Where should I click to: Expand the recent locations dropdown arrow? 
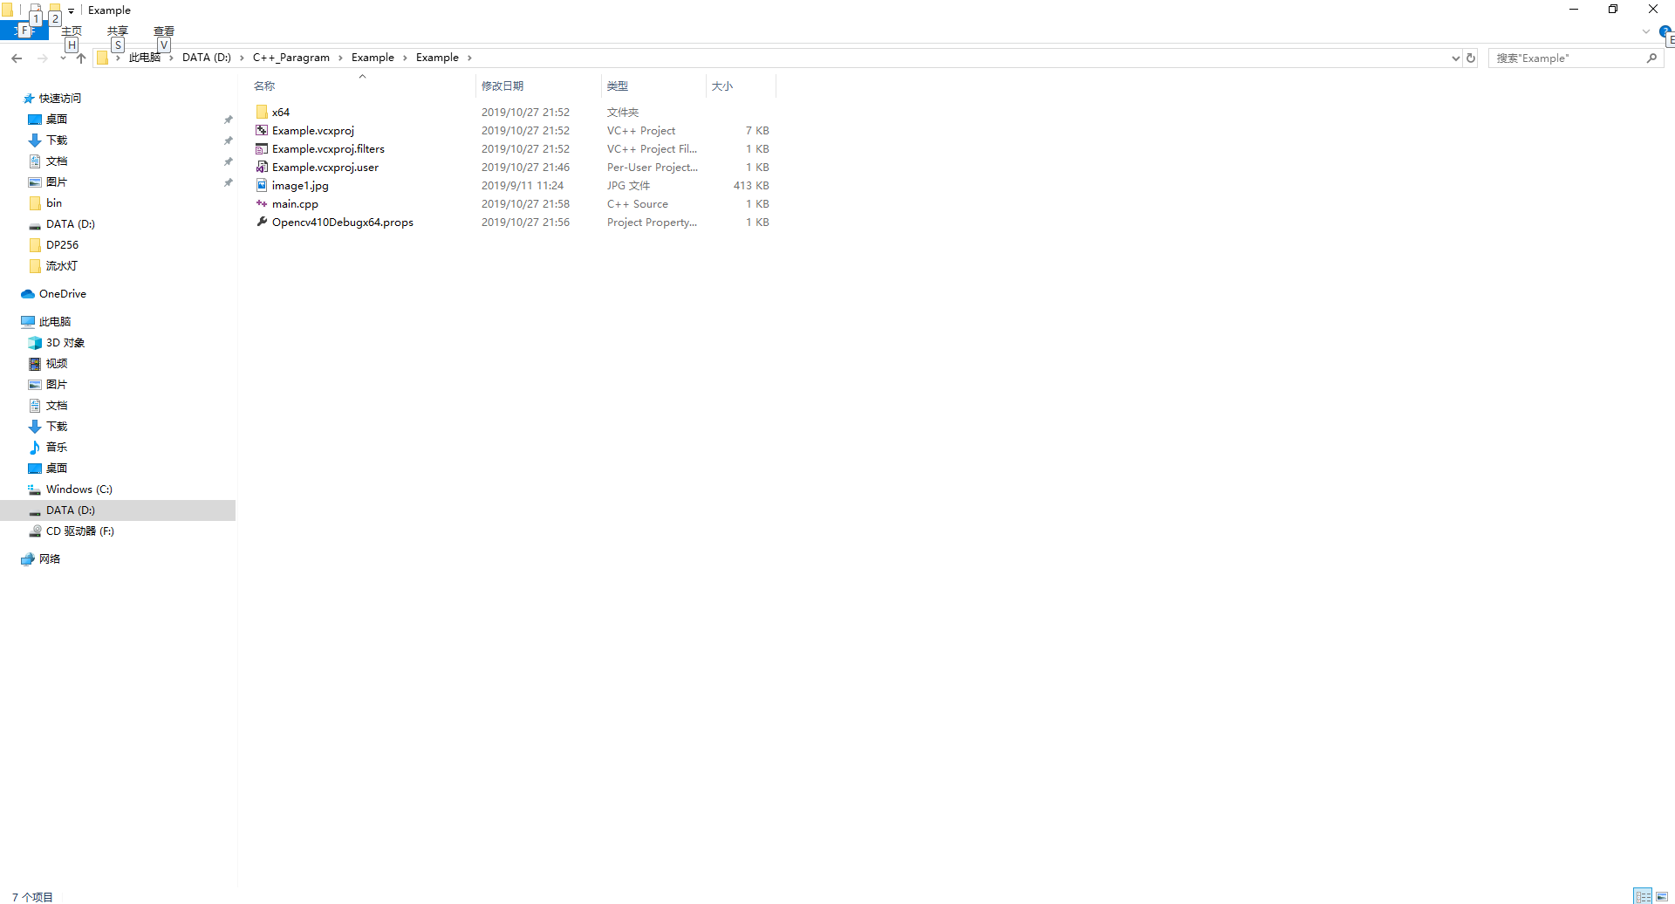pyautogui.click(x=62, y=58)
